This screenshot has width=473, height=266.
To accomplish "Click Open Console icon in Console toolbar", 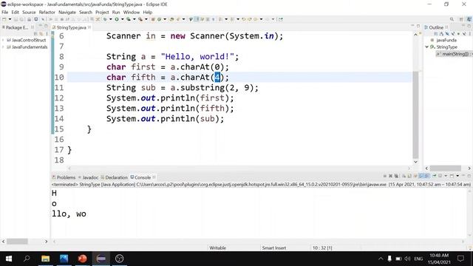I will click(452, 176).
